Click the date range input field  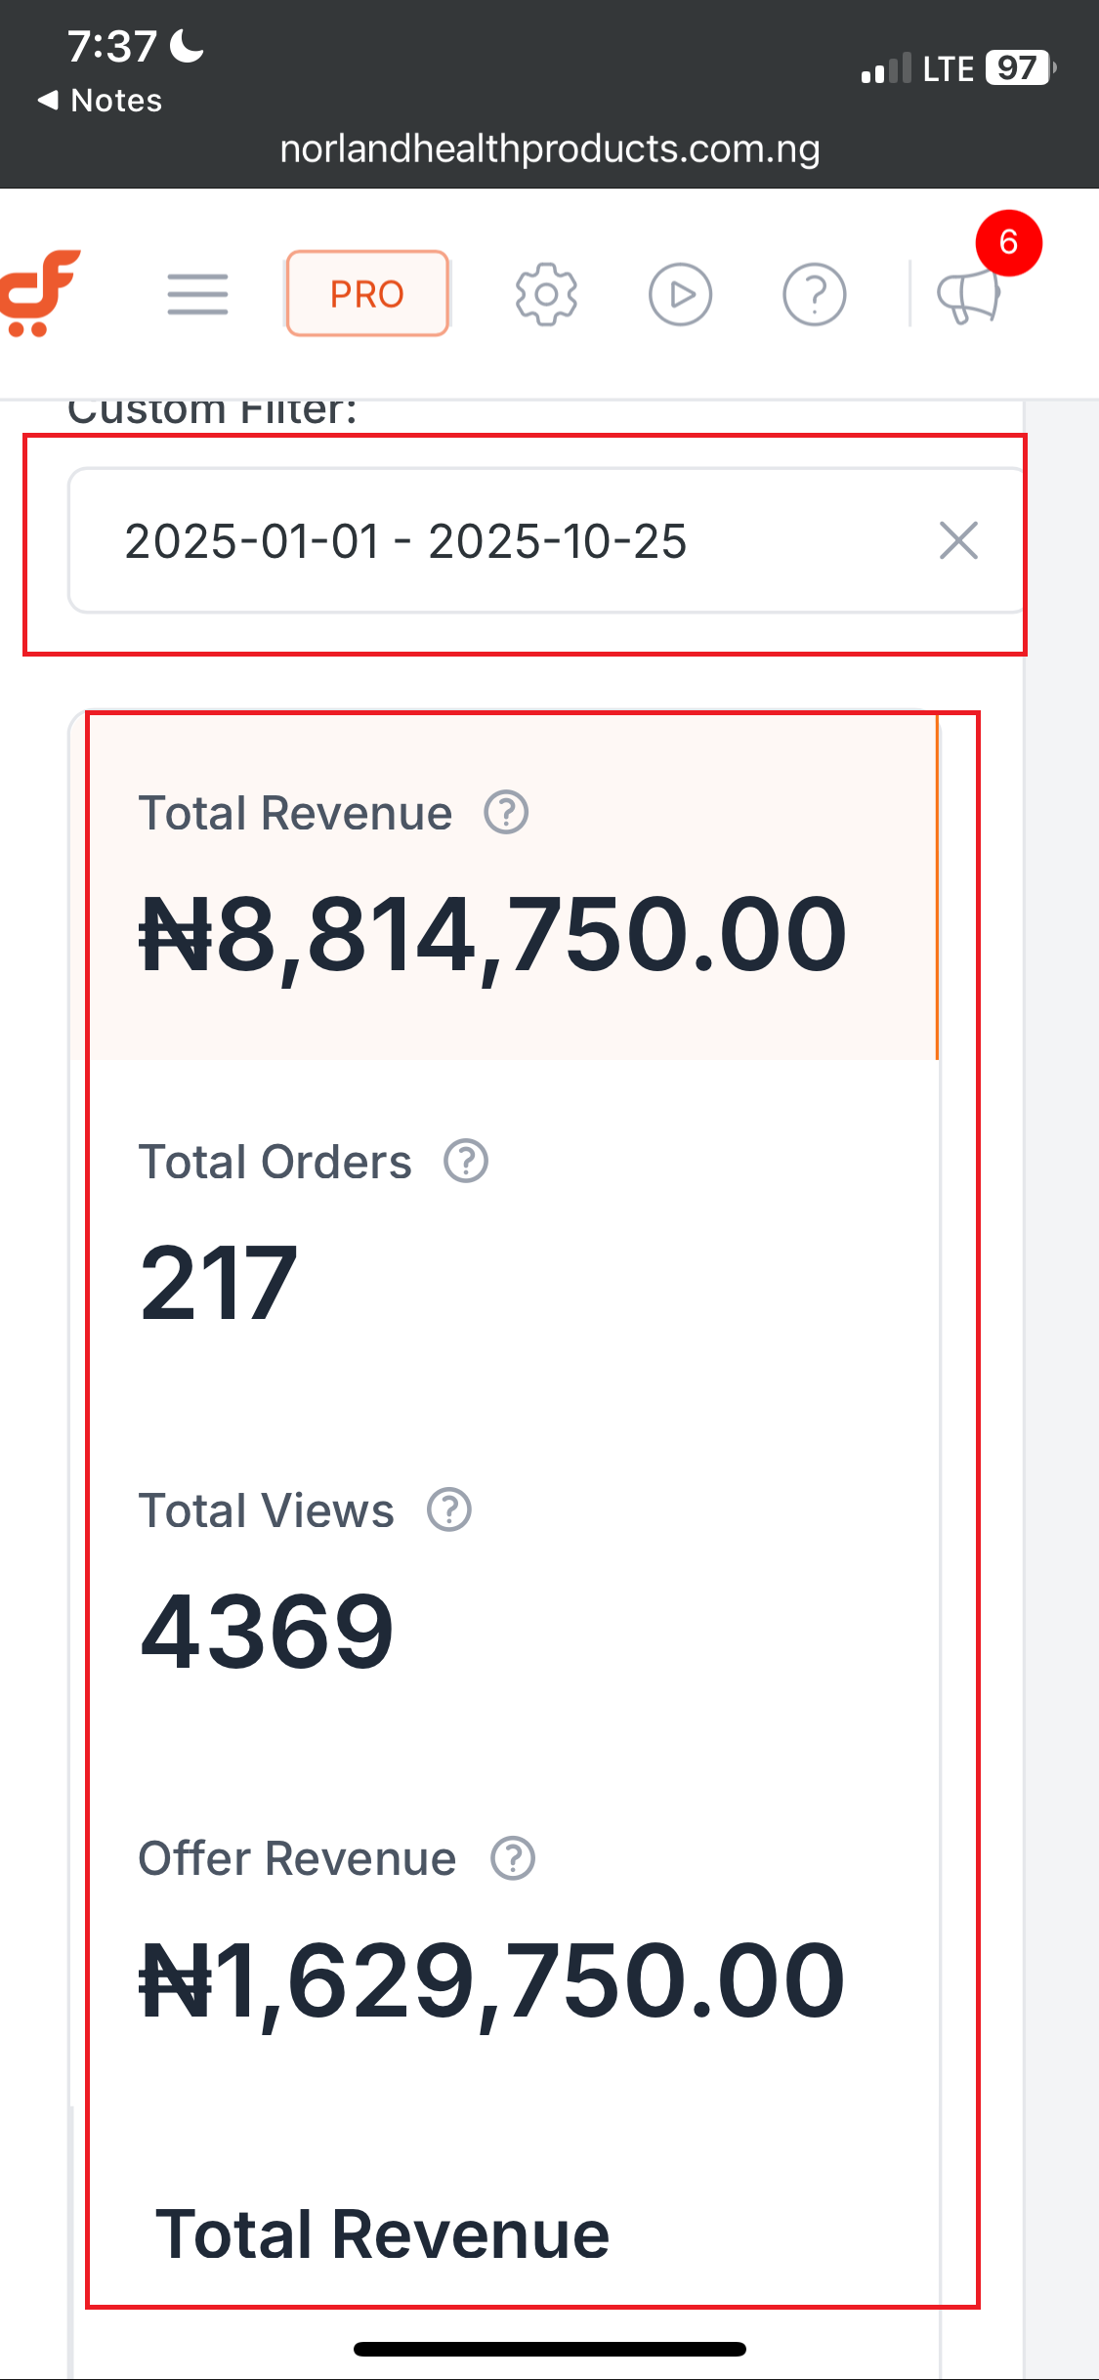tap(488, 540)
